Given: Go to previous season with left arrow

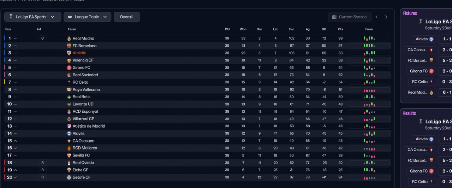Looking at the screenshot, I should [376, 17].
